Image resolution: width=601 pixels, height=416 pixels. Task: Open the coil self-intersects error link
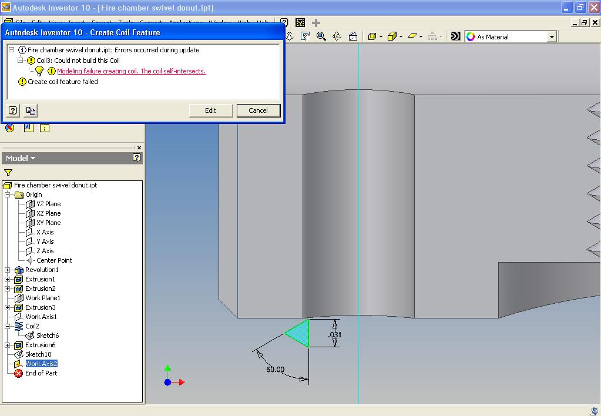pyautogui.click(x=132, y=71)
